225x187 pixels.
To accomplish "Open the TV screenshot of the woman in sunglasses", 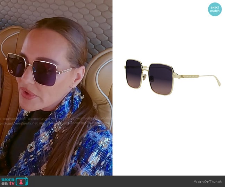I will pyautogui.click(x=56, y=88).
